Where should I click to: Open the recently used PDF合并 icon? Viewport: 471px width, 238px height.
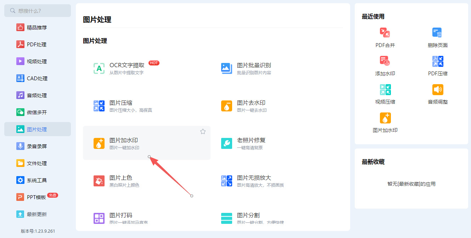(385, 33)
